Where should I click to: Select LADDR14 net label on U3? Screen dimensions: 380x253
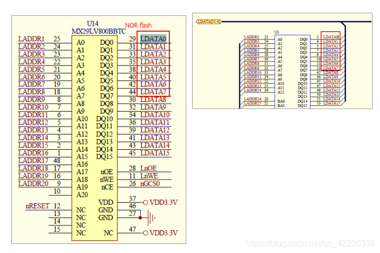(x=253, y=90)
